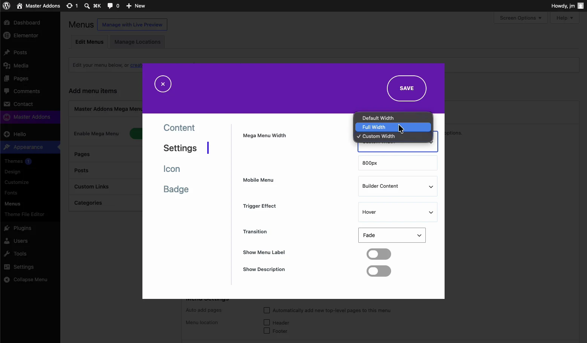Open the Menus submenu link
Screen dimensions: 587x343
[x=12, y=204]
